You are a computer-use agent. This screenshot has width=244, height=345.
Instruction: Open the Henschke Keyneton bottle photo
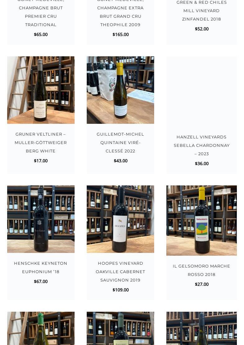tap(41, 219)
